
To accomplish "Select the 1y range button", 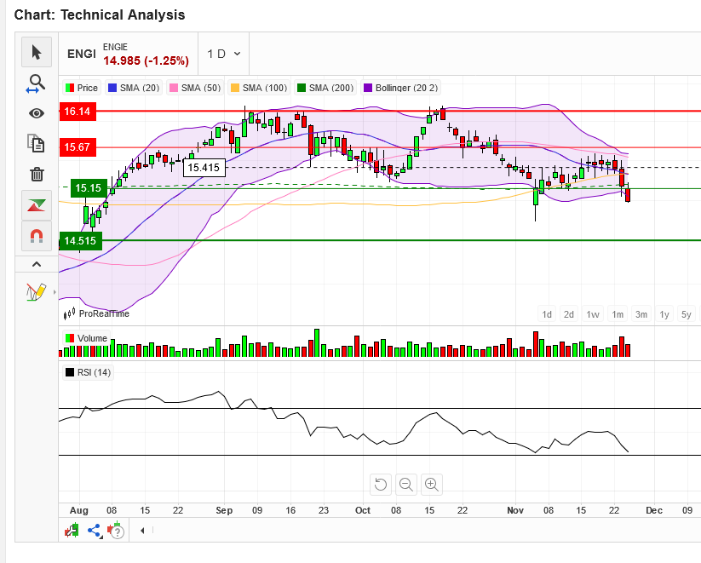I will pos(664,314).
